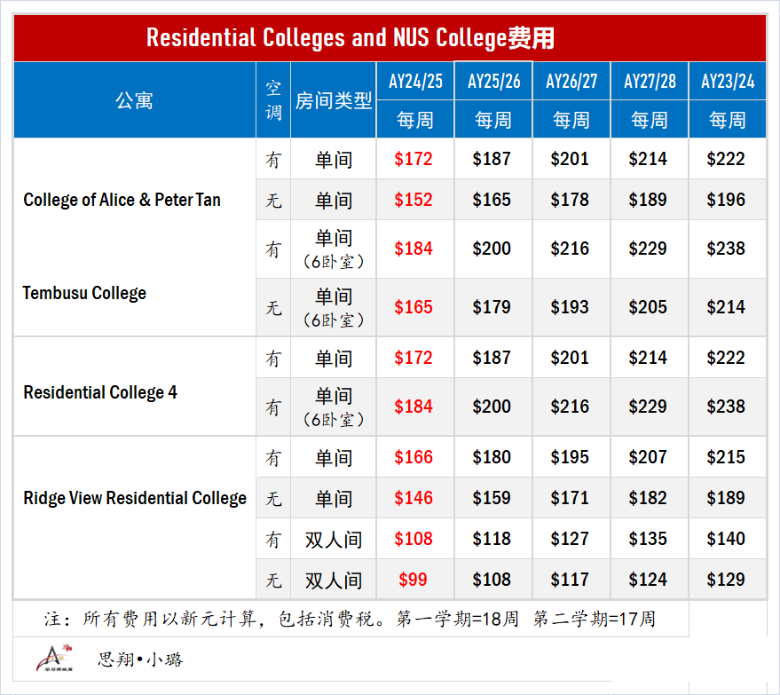Click the $108 cell under AY25/26

coord(492,580)
